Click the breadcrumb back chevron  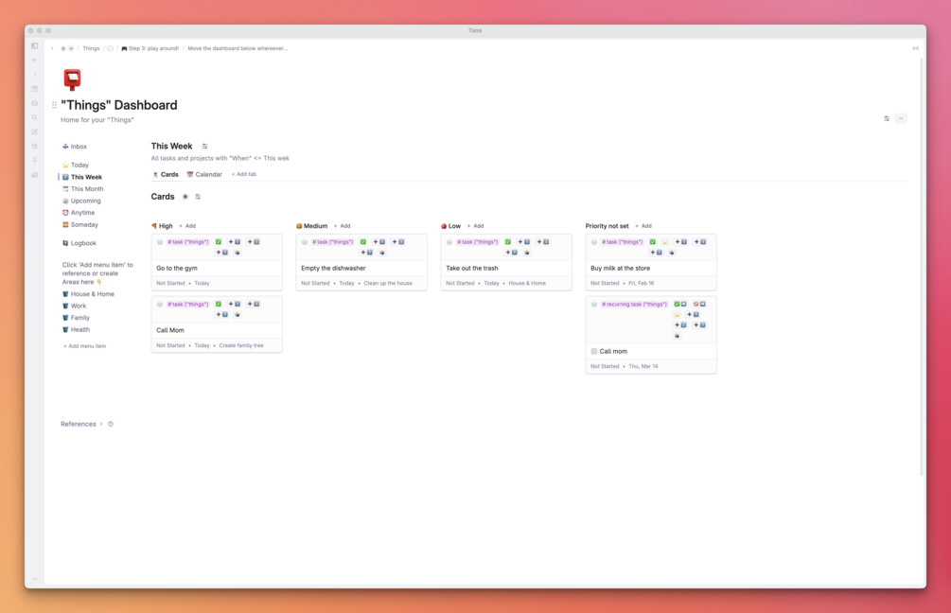(x=52, y=48)
